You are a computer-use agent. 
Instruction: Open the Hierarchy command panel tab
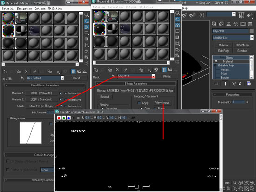click(x=229, y=24)
